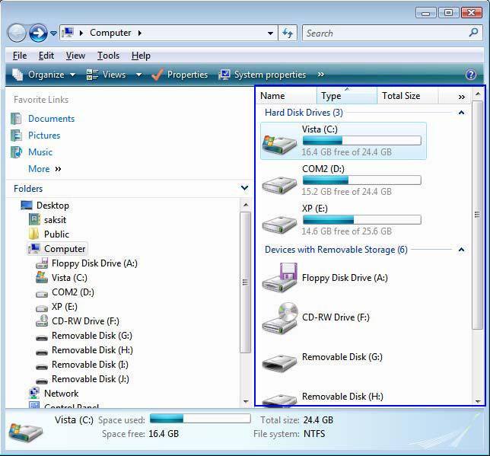Click the blue Help question mark icon

tap(471, 75)
